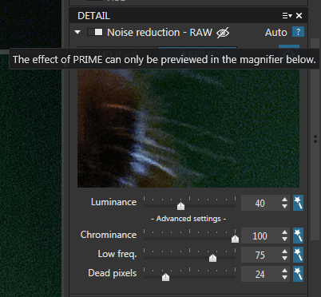
Task: Open the DETAIL palette menu icon
Action: click(287, 16)
